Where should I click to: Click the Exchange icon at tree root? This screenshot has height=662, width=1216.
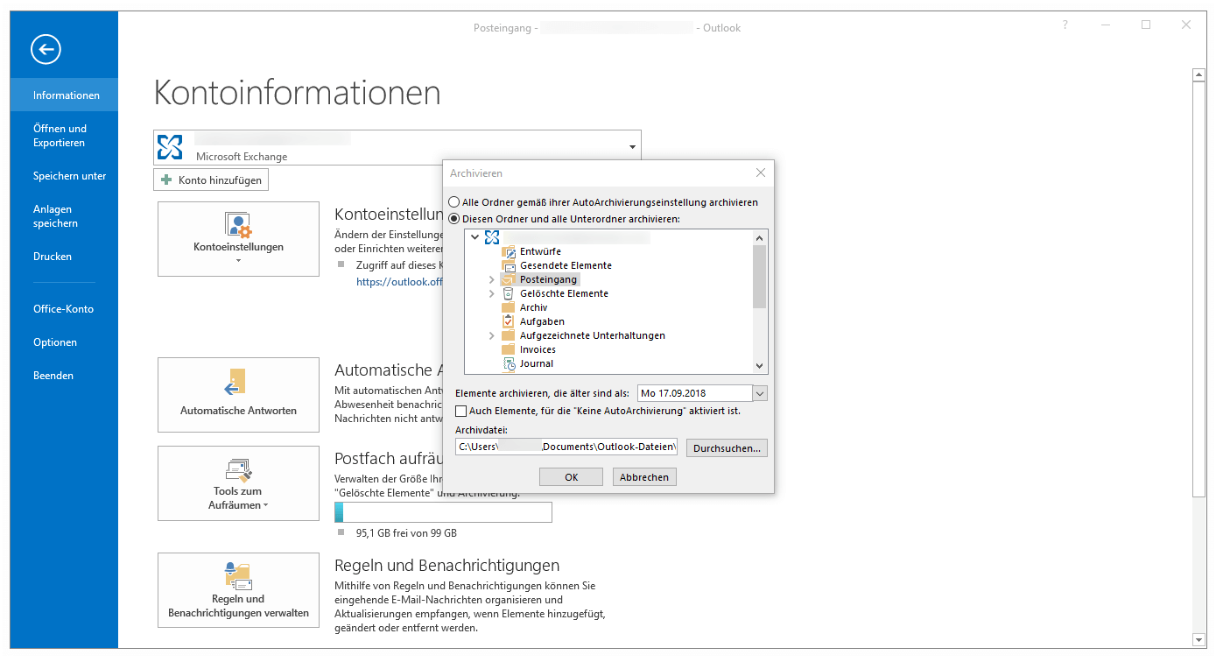pos(492,237)
